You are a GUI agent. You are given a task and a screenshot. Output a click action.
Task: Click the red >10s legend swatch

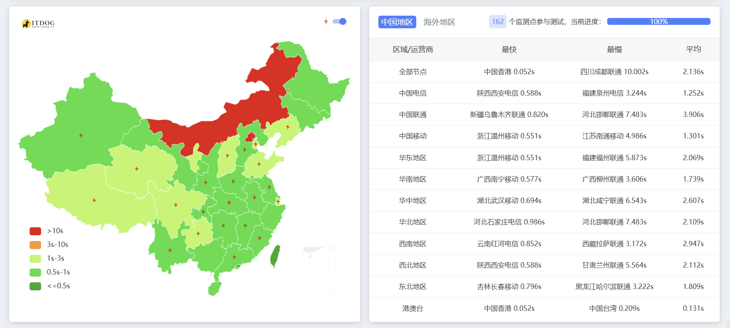35,231
